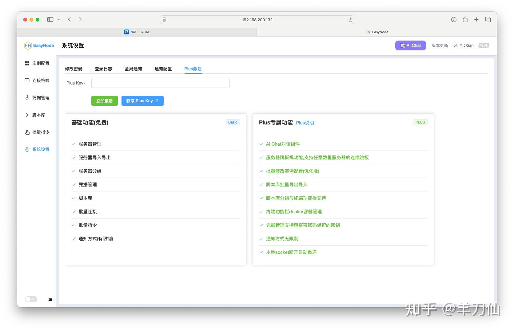Viewport: 514px width, 330px height.
Task: Collapse the sidebar with the hamburger icon
Action: [x=50, y=299]
